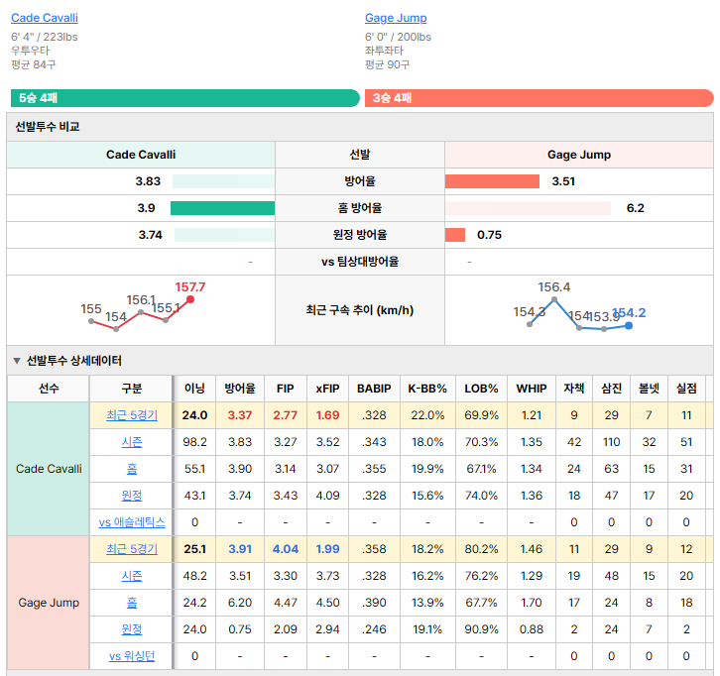Collapse the 선발투수 상세데이터 section triangle
Viewport: 720px width, 676px height.
(17, 361)
